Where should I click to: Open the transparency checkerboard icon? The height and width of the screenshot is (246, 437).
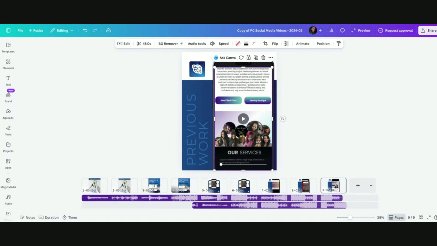[x=287, y=44]
